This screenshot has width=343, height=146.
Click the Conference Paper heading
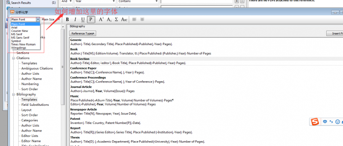coord(83,68)
